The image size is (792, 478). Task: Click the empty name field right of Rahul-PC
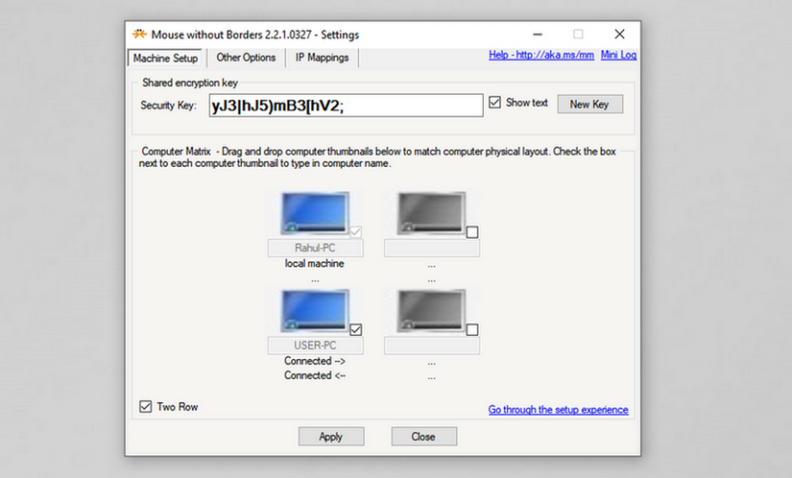(432, 248)
